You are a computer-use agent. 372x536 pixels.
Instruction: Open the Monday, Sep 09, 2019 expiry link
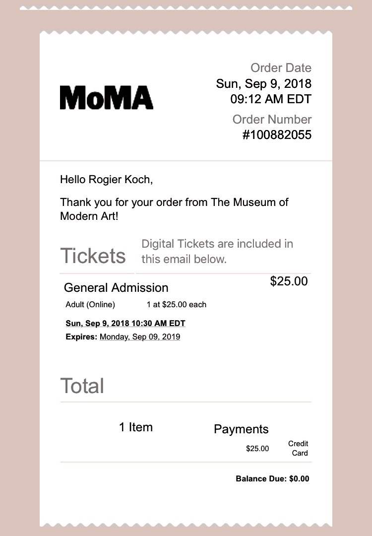tap(140, 336)
